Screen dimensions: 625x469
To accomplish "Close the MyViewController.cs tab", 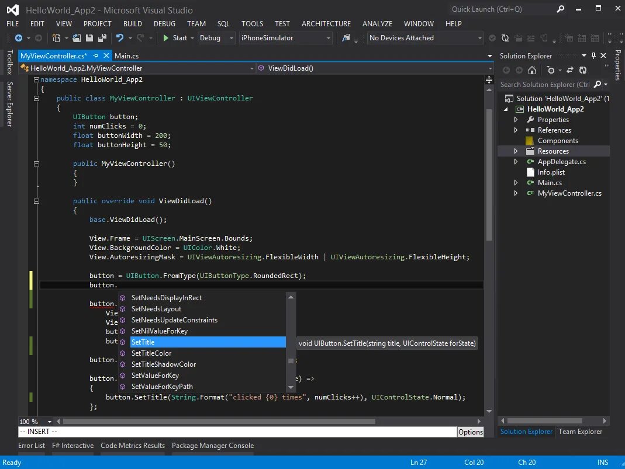I will click(106, 55).
